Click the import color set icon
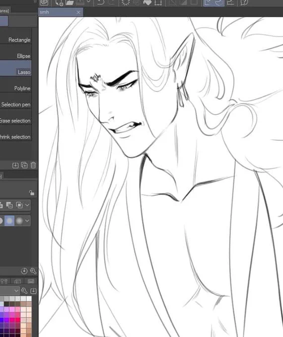 (x=33, y=291)
